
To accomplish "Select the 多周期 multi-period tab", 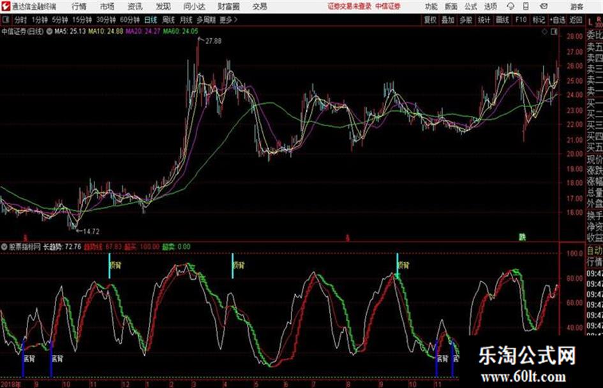I will tap(206, 20).
